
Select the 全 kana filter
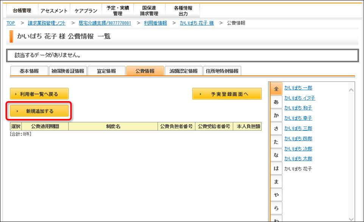coord(276,89)
